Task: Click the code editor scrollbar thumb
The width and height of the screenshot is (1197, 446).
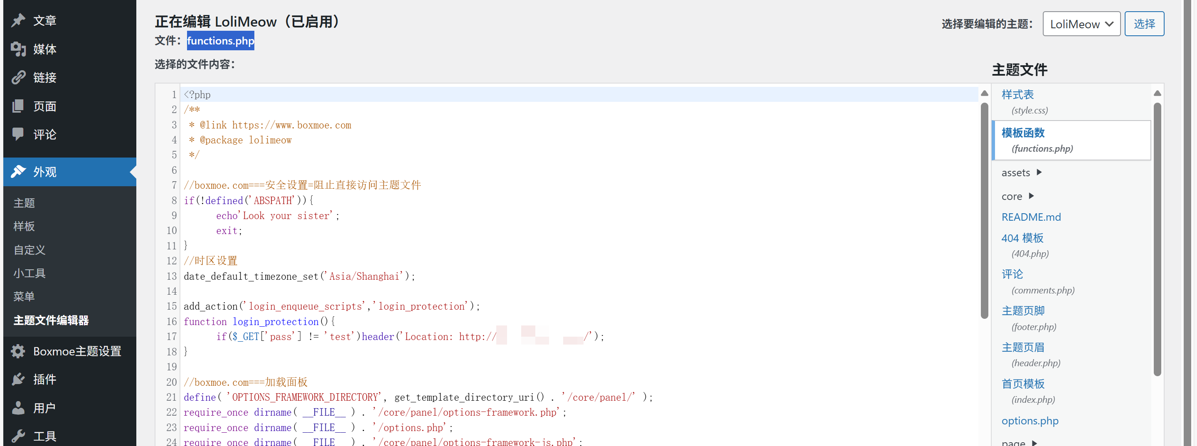Action: [x=984, y=211]
